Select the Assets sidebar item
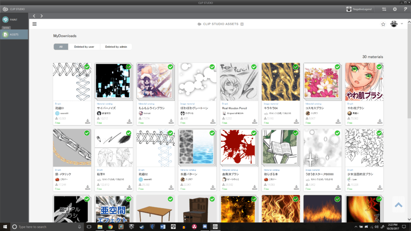The image size is (411, 231). click(x=14, y=35)
